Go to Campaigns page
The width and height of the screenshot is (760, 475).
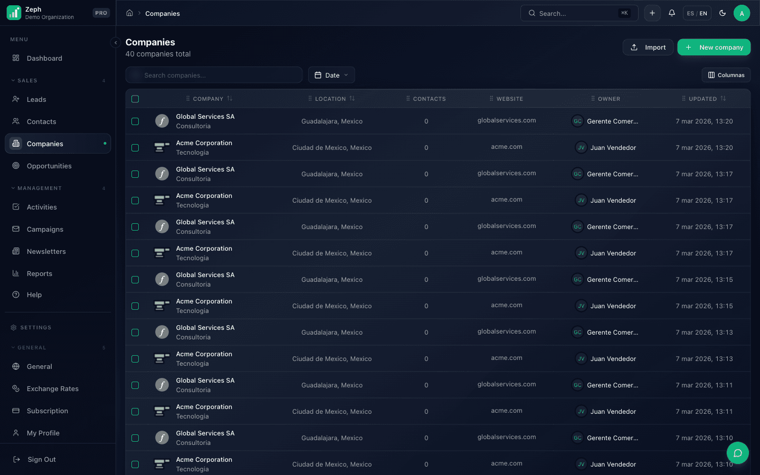tap(45, 229)
